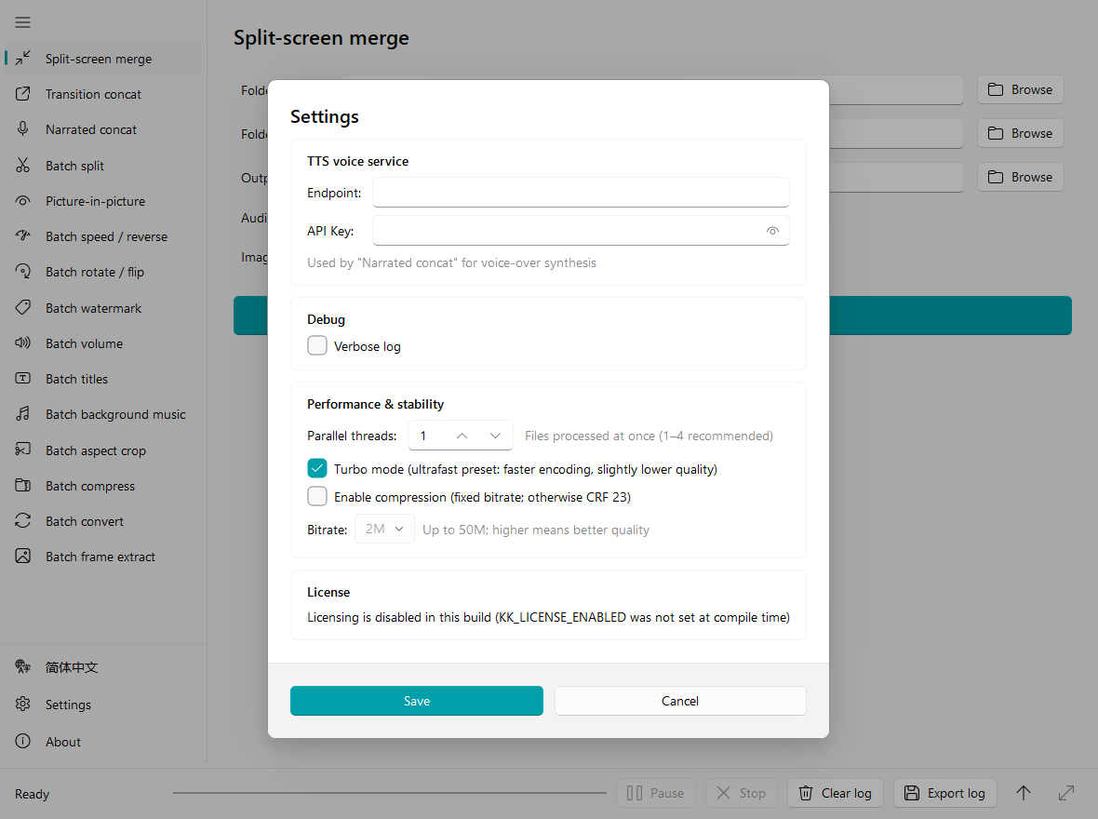Image resolution: width=1098 pixels, height=819 pixels.
Task: Enable the Verbose log checkbox
Action: (317, 345)
